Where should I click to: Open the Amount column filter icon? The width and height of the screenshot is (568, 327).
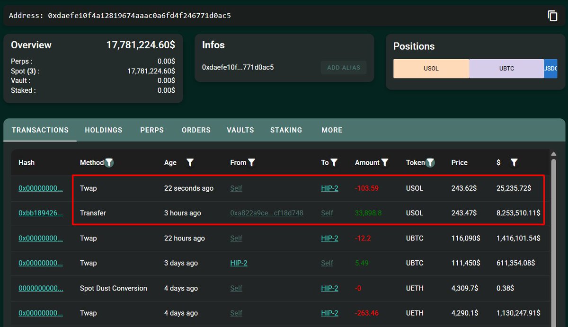(385, 162)
